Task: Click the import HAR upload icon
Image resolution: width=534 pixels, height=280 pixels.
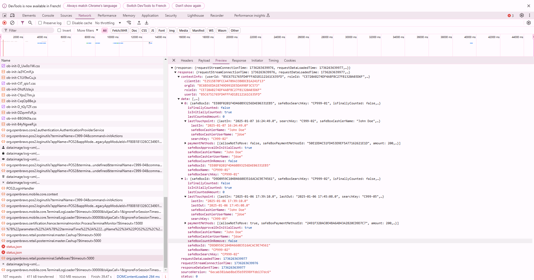Action: tap(139, 23)
